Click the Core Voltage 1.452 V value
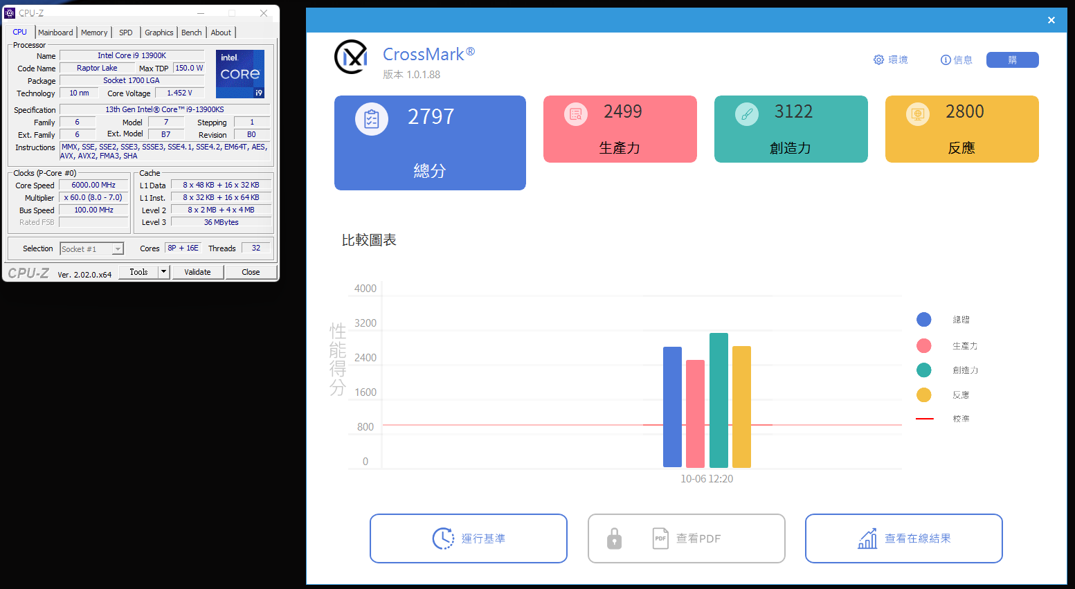1075x589 pixels. (x=179, y=93)
